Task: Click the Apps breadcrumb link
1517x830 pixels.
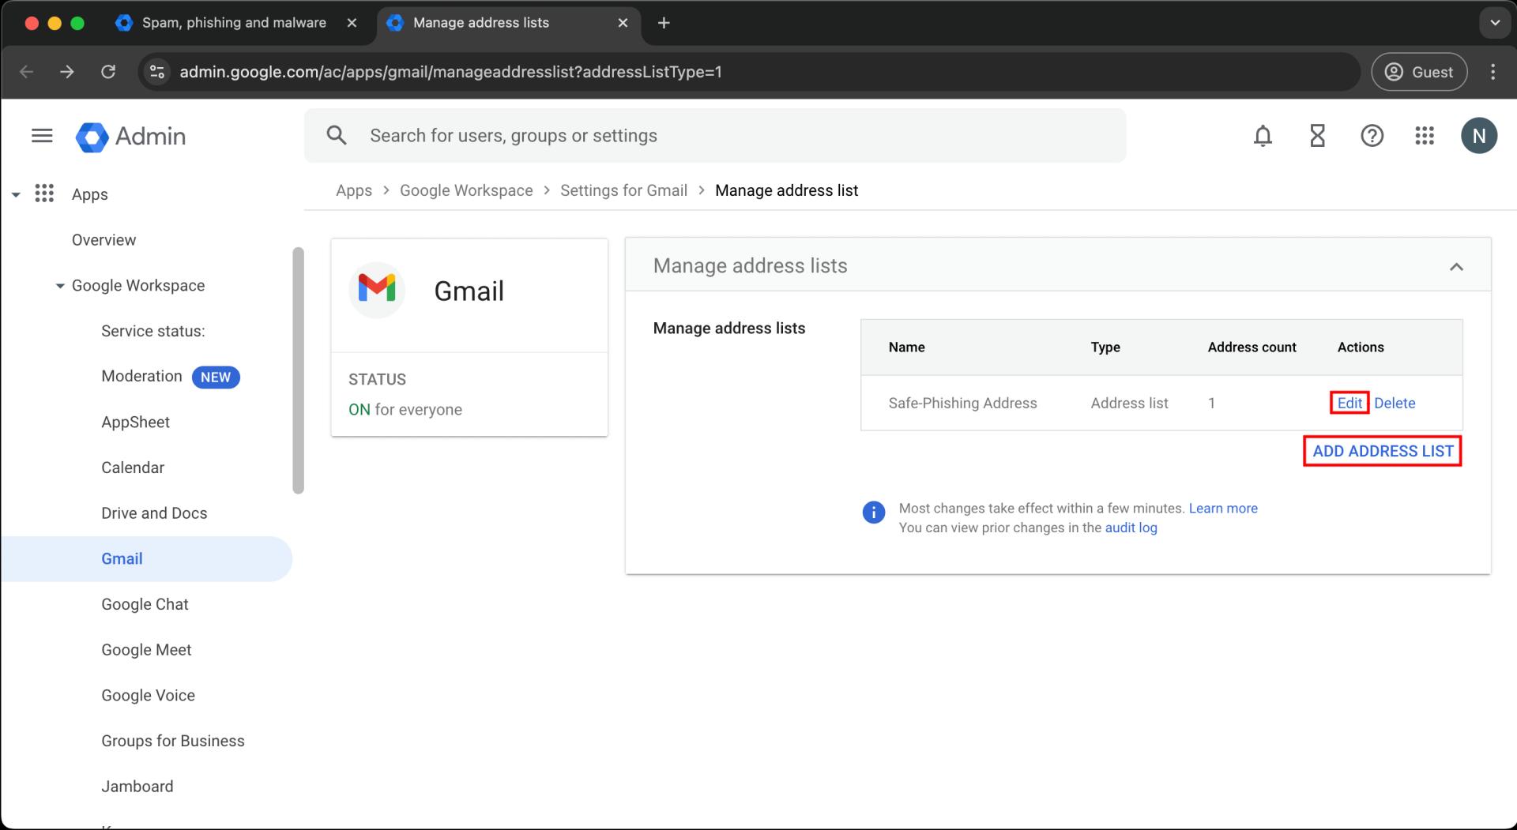Action: [353, 190]
